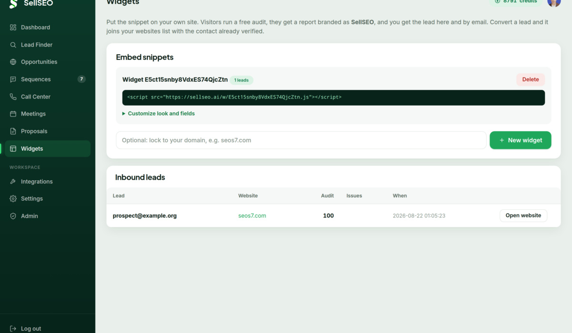The image size is (572, 333).
Task: Click Open website for prospect@example.org
Action: click(523, 215)
